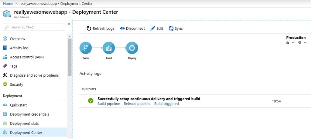Click the 13/07/2019 date label

[89, 89]
